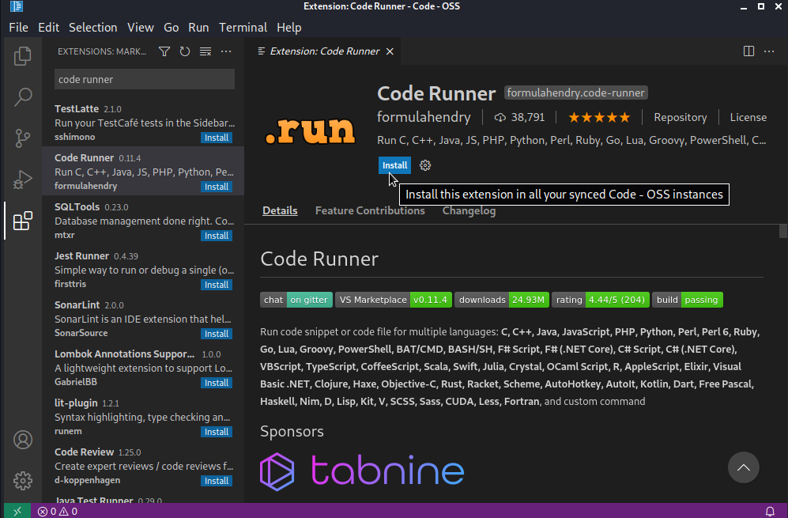Install SQLTools extension
Viewport: 788px width, 518px height.
point(217,236)
